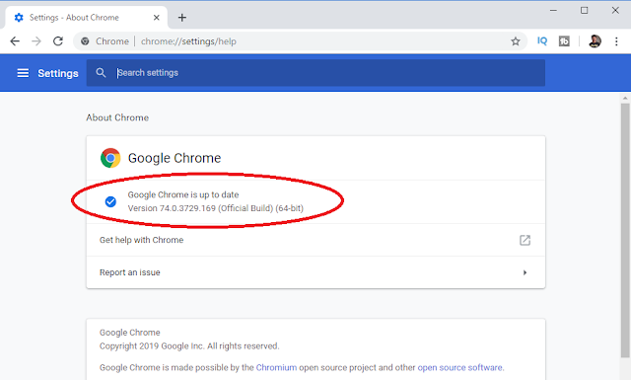Open Chrome's three-dot menu

616,41
